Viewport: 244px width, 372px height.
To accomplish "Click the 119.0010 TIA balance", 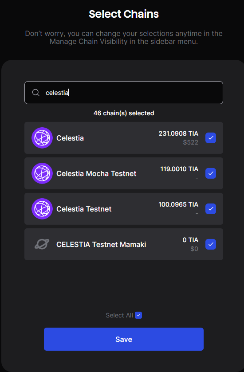I will [x=179, y=169].
